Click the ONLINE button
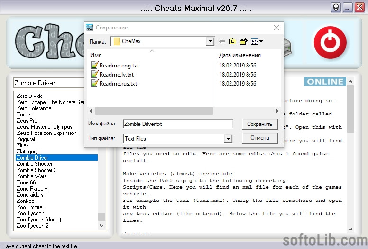 click(x=325, y=82)
